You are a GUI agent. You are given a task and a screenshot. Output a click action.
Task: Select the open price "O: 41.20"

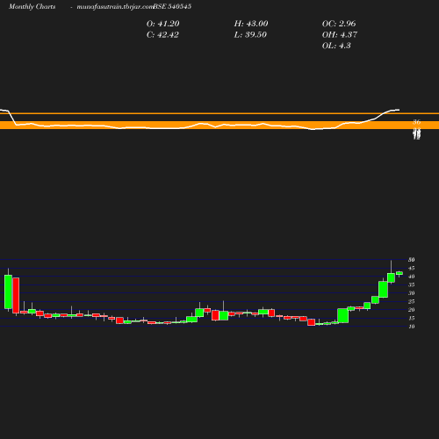(163, 24)
